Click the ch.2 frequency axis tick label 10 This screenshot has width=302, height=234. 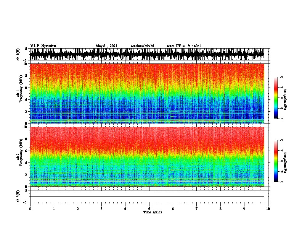coord(26,127)
